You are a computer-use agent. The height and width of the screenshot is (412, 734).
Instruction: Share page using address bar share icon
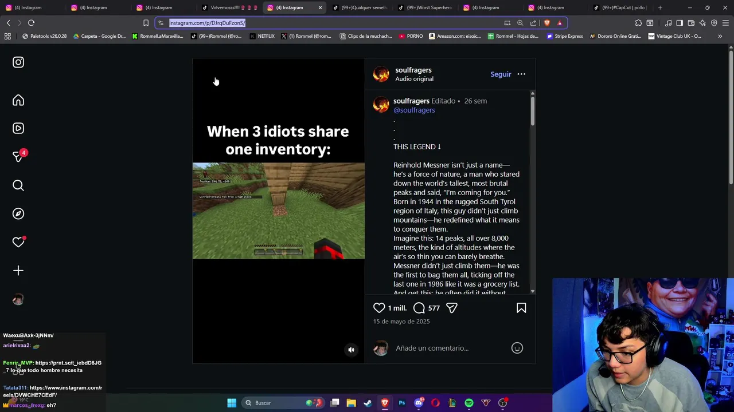(533, 23)
